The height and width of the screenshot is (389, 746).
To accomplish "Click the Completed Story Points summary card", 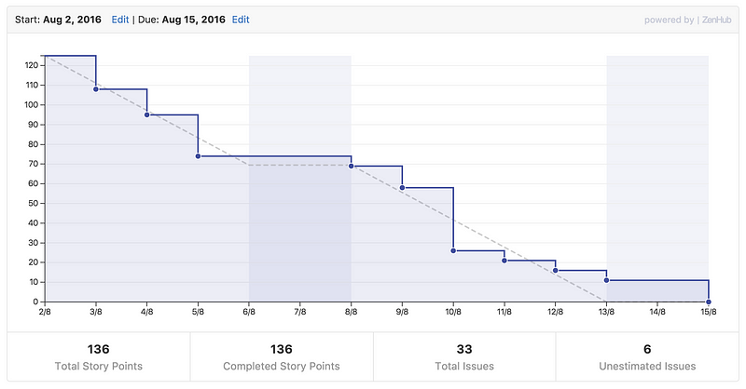I will 282,356.
